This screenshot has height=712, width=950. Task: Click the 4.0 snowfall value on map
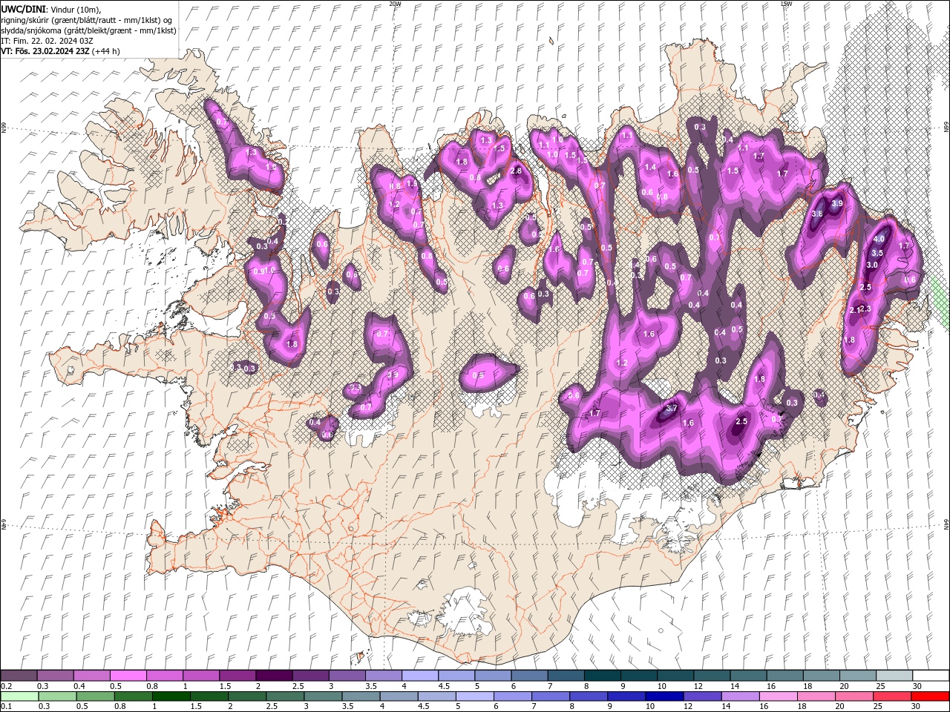click(879, 240)
